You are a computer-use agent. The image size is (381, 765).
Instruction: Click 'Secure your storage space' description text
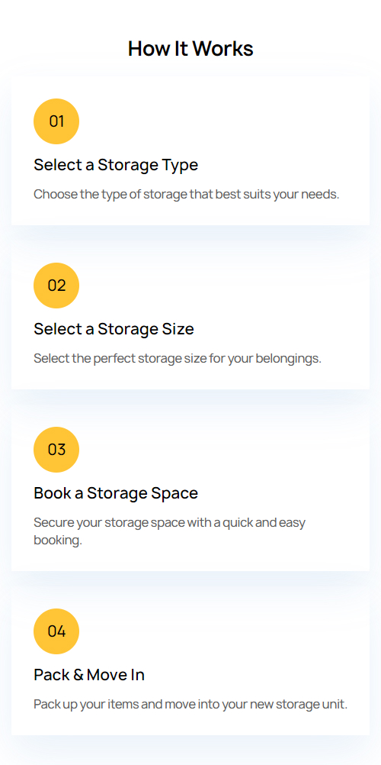(170, 531)
